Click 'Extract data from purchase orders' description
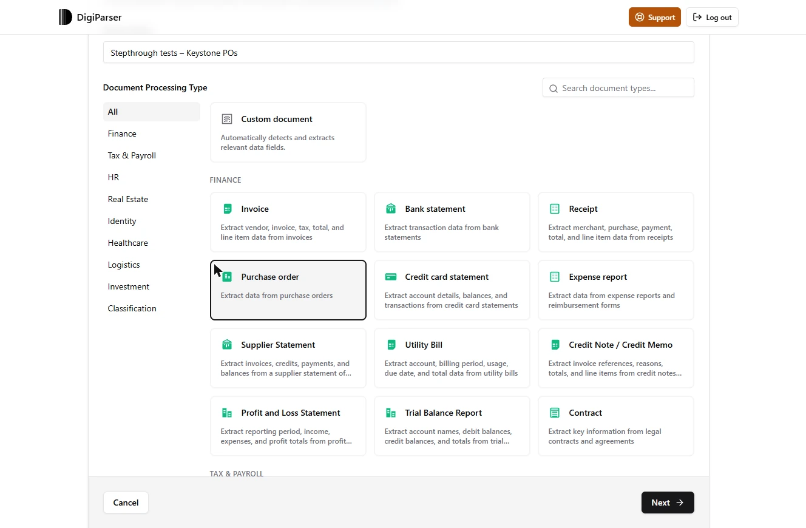The height and width of the screenshot is (528, 806). (277, 296)
